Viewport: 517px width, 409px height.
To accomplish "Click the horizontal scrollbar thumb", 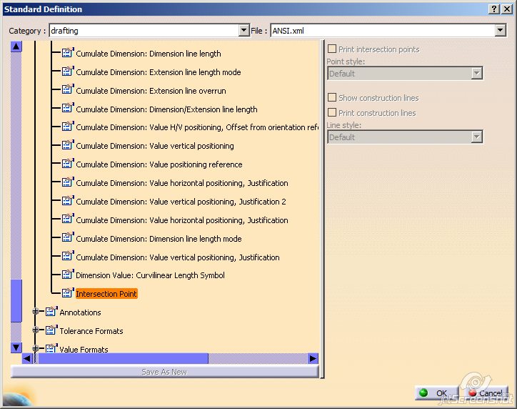I will click(x=124, y=358).
